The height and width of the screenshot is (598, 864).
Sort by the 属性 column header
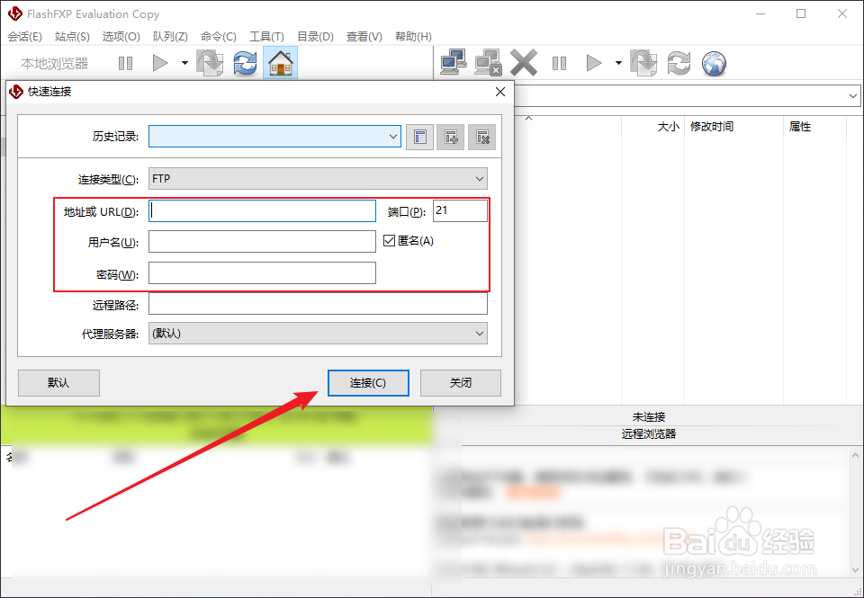[799, 127]
